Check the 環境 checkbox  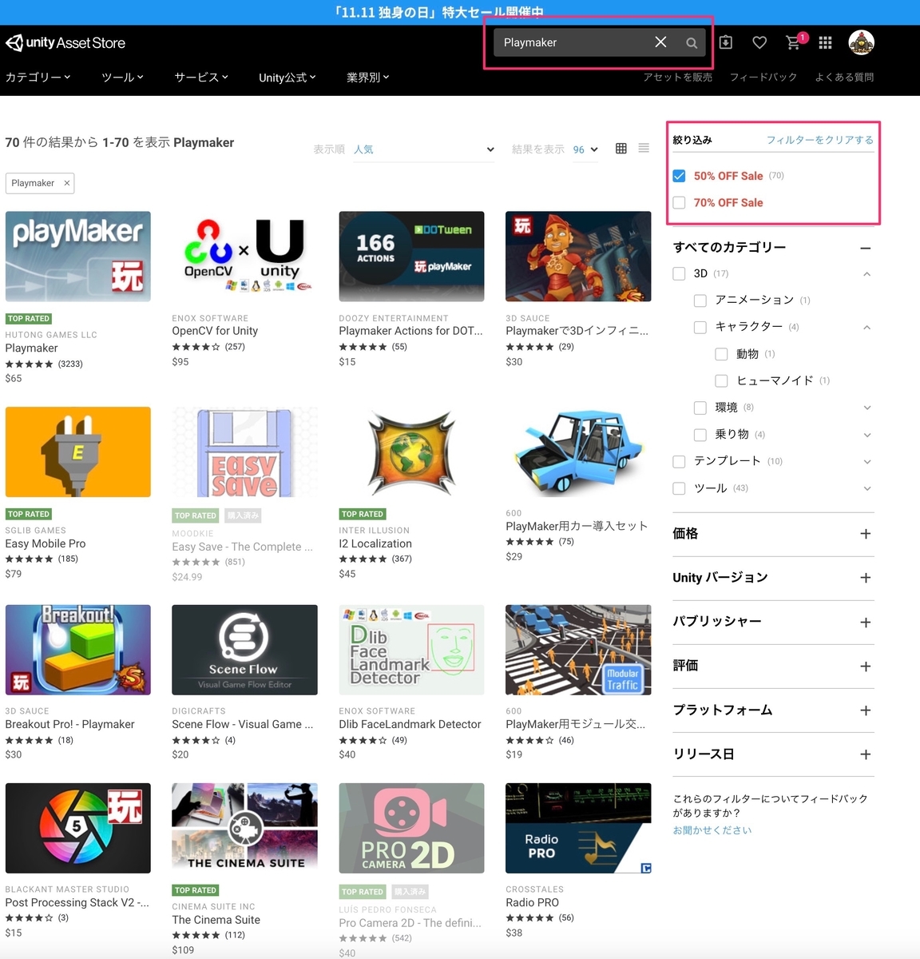pos(700,408)
